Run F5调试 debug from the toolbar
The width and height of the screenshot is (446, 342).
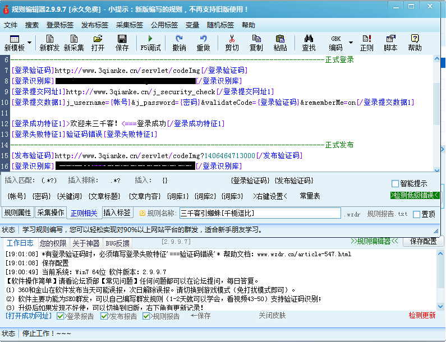coord(150,43)
